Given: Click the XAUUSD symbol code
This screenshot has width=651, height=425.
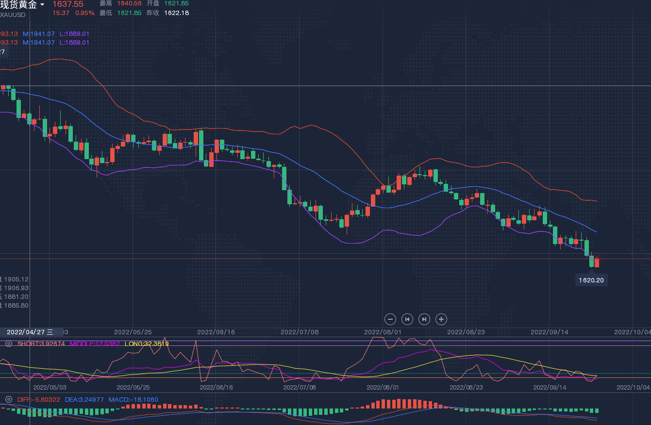Looking at the screenshot, I should click(x=13, y=15).
